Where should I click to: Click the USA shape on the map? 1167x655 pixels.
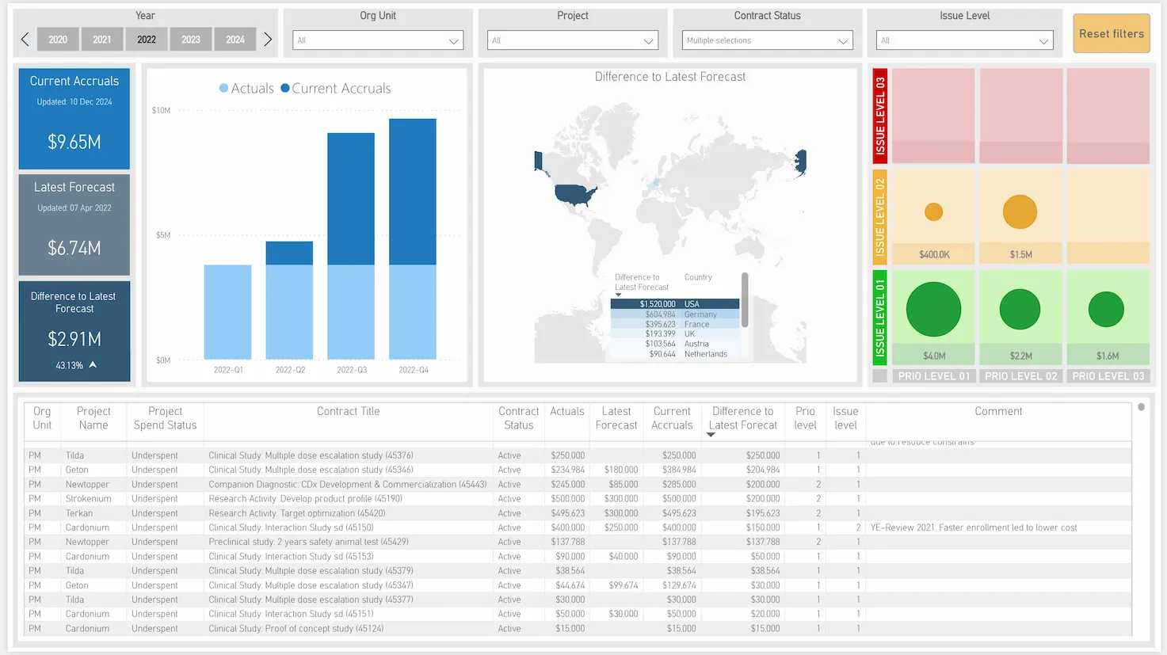pos(574,194)
